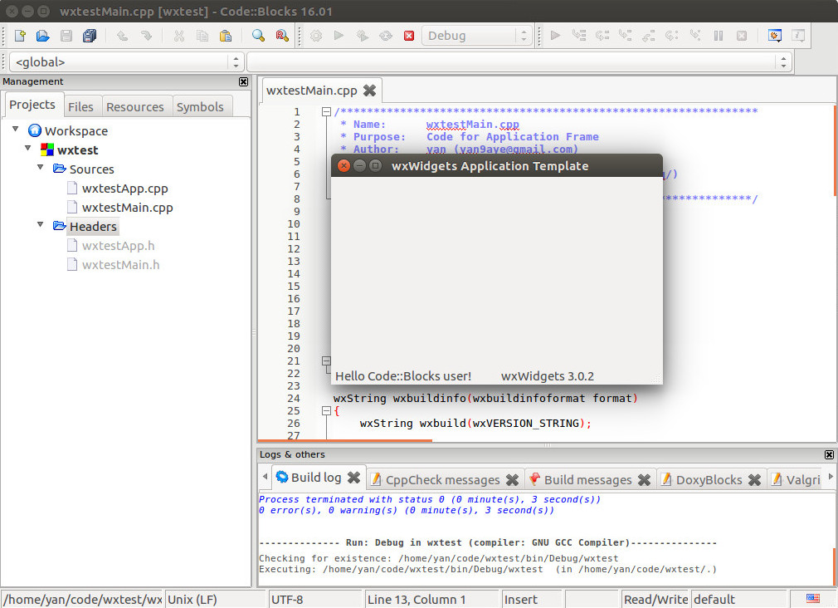Open Find with the magnifier icon
The image size is (838, 608).
(x=259, y=36)
